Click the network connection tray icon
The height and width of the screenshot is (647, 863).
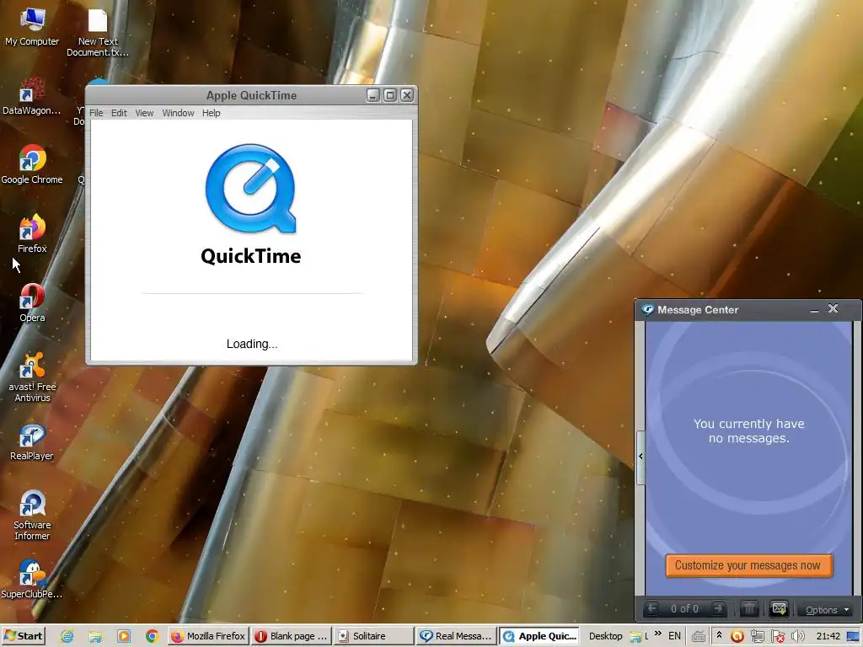758,637
